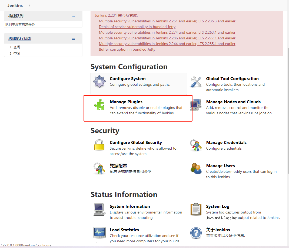Click the System Log clipboard icon
Screen dimensions: 289x248
click(x=196, y=209)
